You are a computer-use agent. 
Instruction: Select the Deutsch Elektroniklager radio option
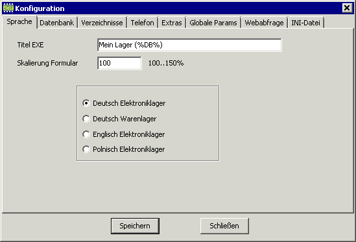86,103
